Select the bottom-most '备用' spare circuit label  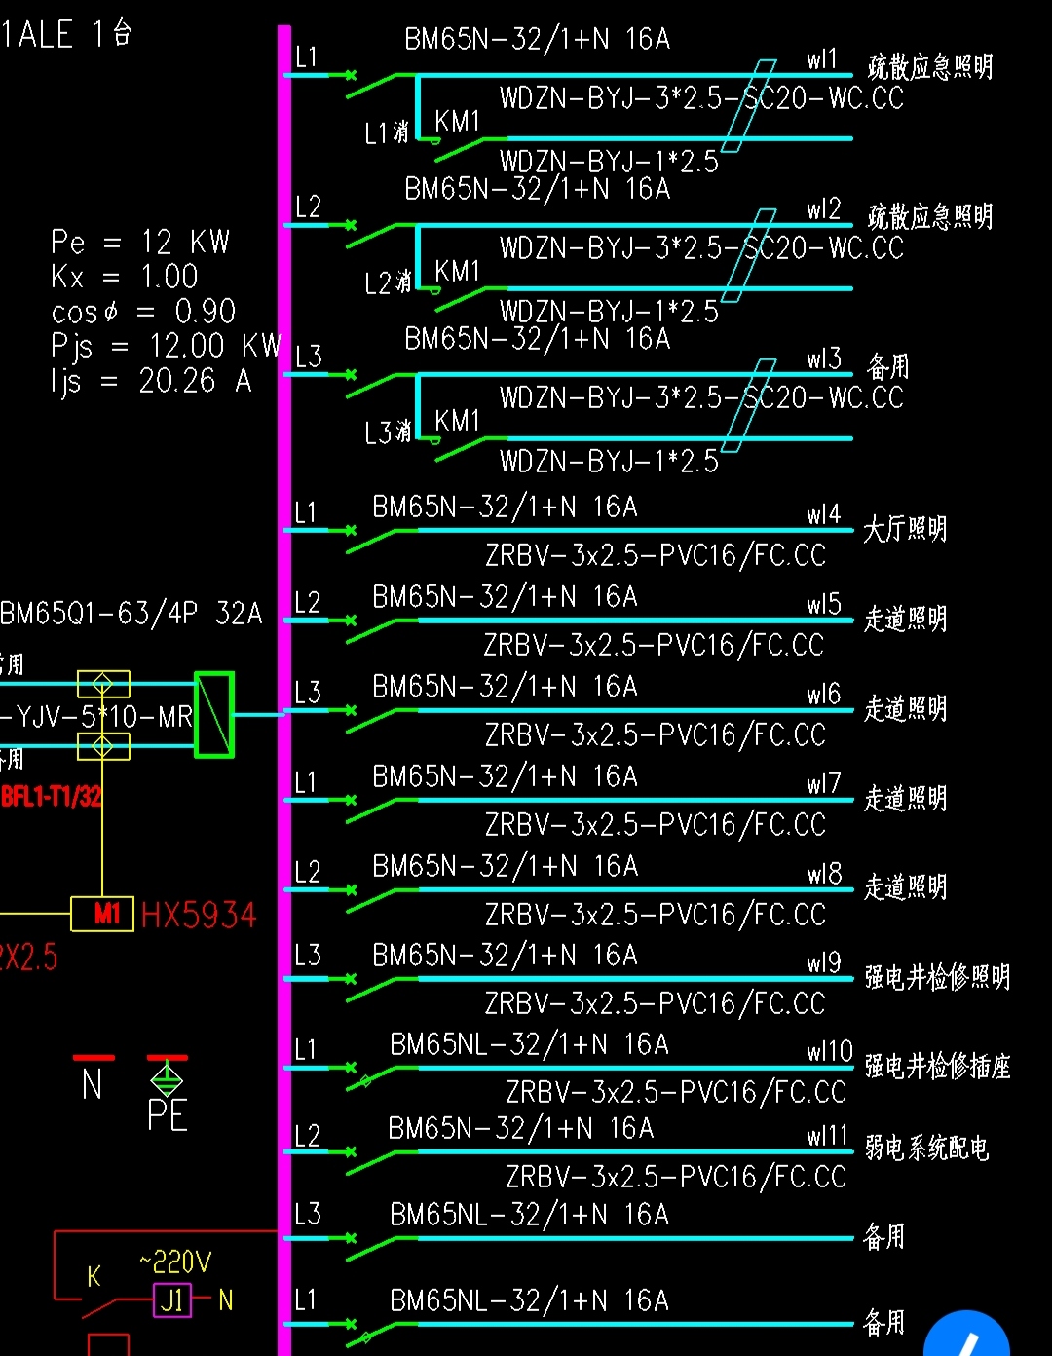coord(884,1322)
